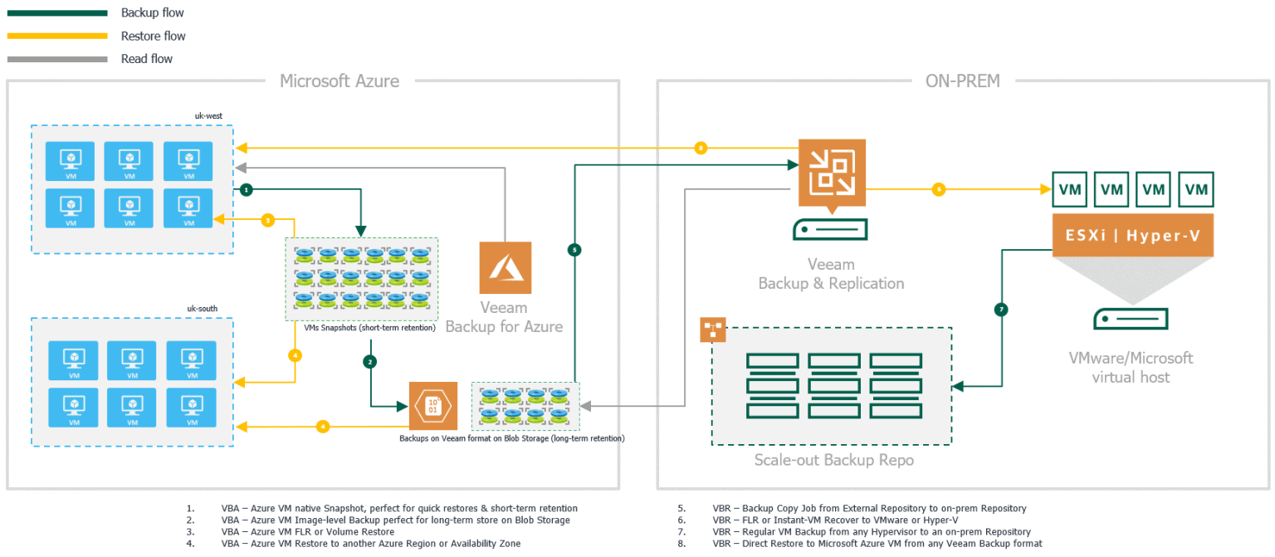This screenshot has width=1275, height=557.
Task: Click the small orange repo badge icon
Action: point(711,329)
